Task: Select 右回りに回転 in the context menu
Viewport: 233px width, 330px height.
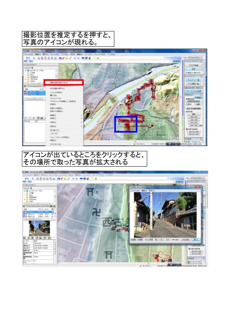Action: click(x=56, y=108)
